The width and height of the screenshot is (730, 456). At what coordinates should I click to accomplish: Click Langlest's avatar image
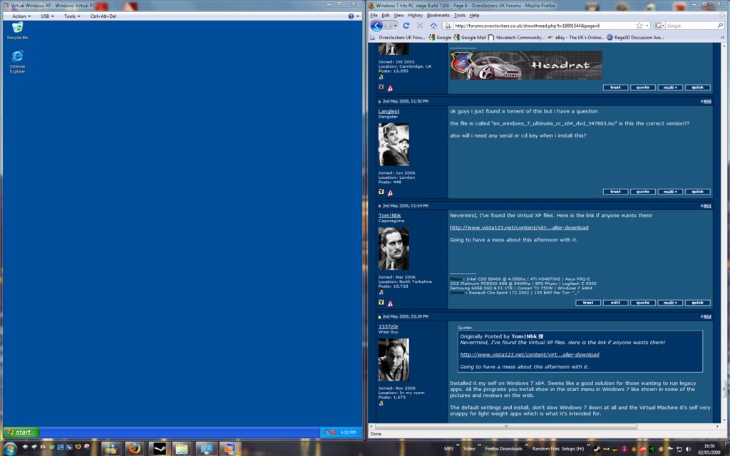(x=394, y=144)
